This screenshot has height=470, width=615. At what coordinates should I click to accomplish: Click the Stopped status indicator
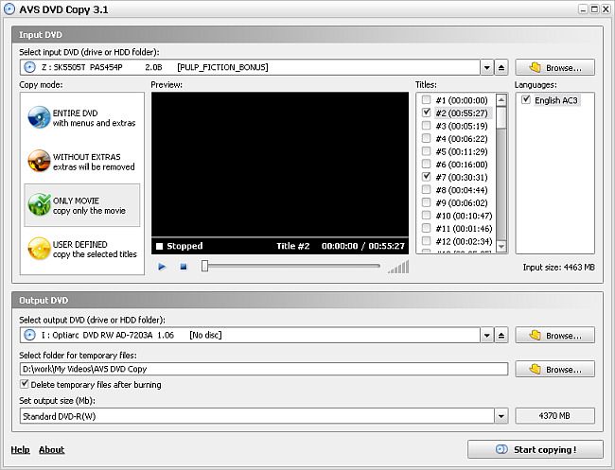180,246
